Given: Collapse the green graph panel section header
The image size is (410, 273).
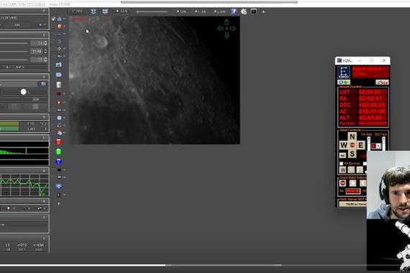Looking at the screenshot, I should click(44, 170).
